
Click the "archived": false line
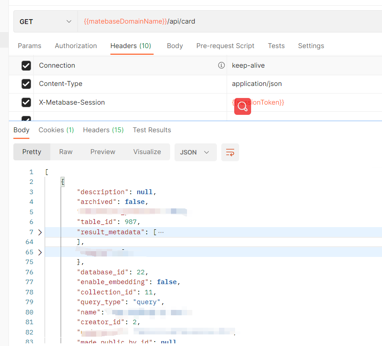click(x=113, y=202)
